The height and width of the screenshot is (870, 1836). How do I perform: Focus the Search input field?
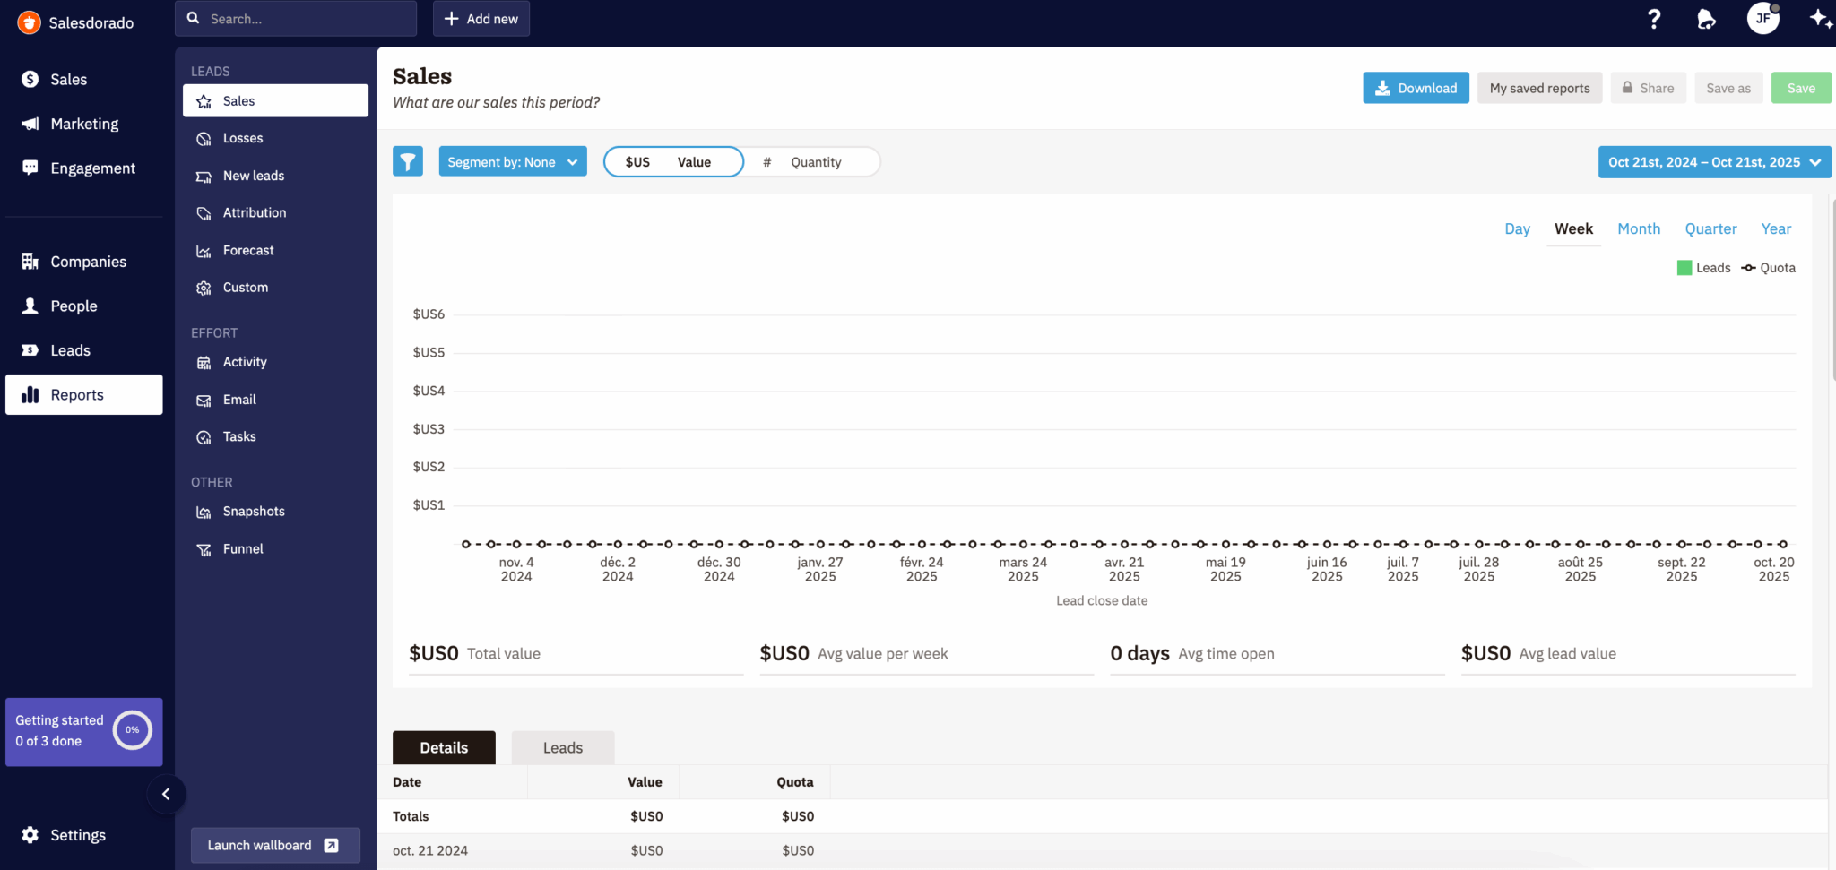tap(305, 19)
